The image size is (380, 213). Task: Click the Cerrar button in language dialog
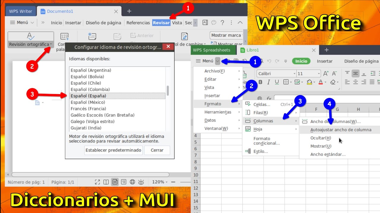pyautogui.click(x=157, y=150)
